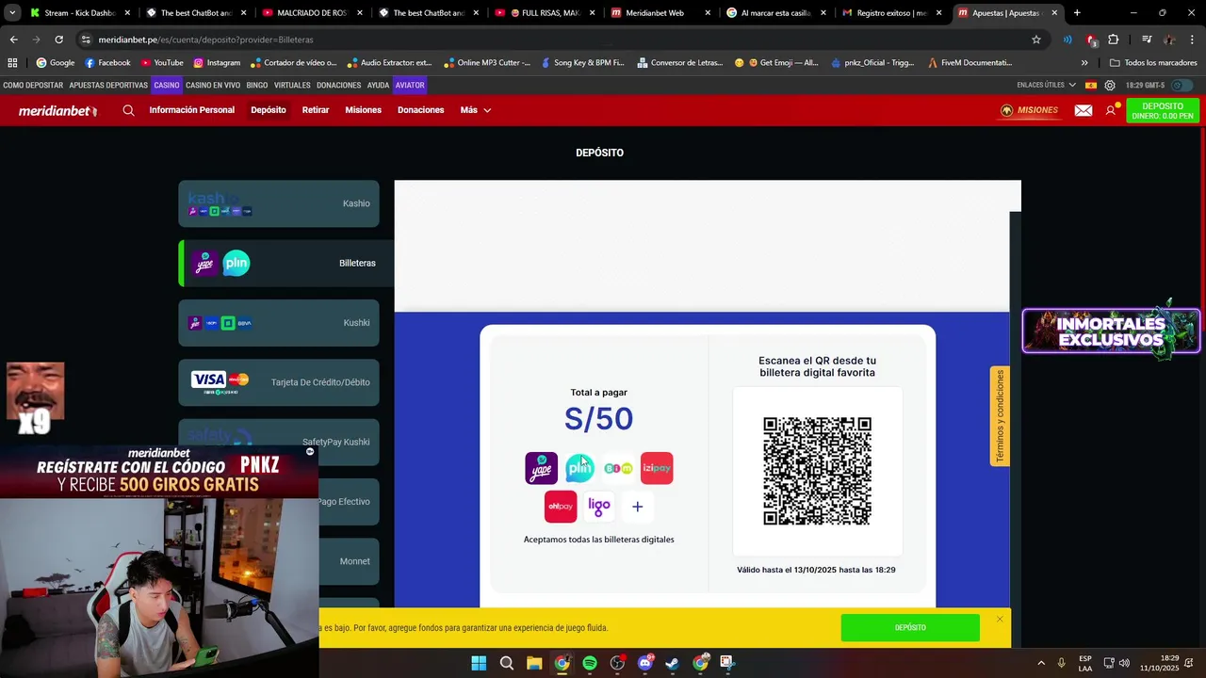Click the meridianbet logo
1206x678 pixels.
coord(57,110)
